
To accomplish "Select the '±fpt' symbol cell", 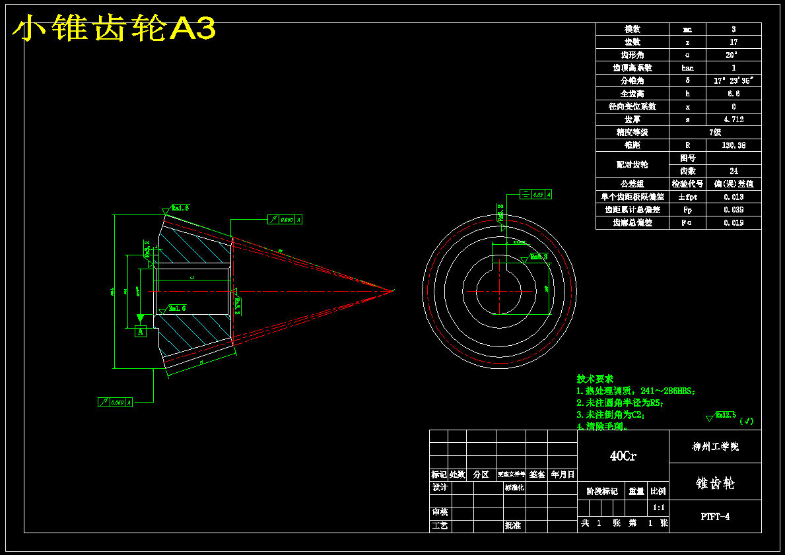I will pyautogui.click(x=687, y=197).
